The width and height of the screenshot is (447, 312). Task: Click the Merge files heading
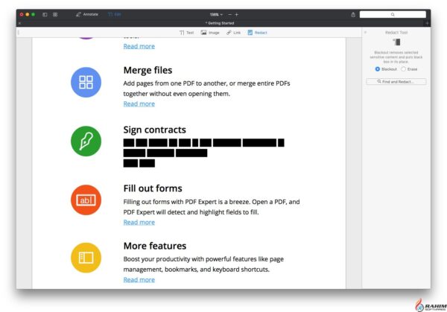(148, 71)
